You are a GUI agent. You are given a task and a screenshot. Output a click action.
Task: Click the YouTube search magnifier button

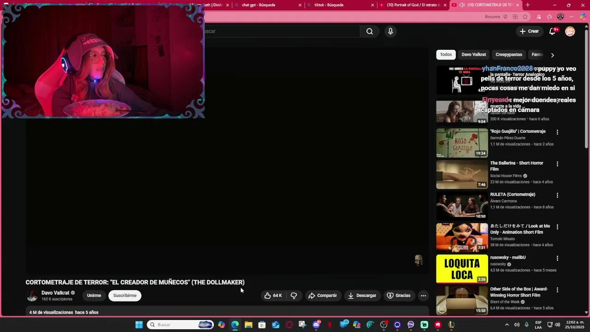pos(370,31)
